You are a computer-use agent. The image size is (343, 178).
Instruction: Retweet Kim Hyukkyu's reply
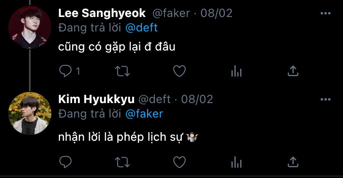click(x=123, y=162)
